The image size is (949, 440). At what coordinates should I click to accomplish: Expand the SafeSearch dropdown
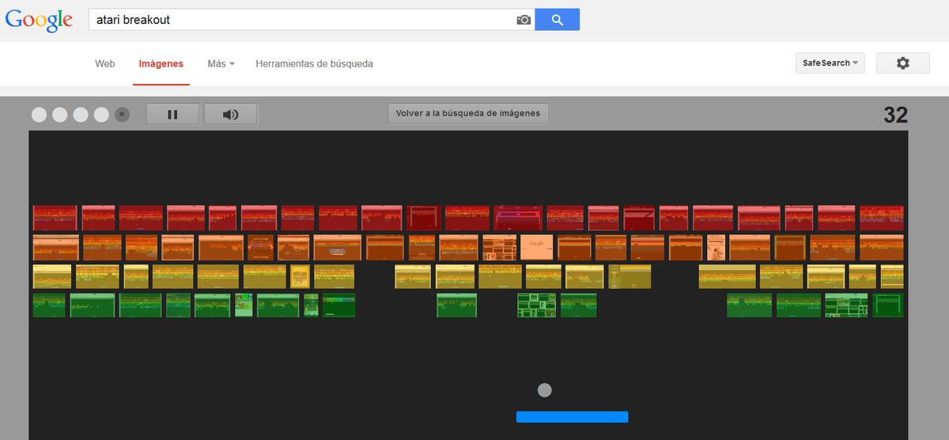coord(830,63)
